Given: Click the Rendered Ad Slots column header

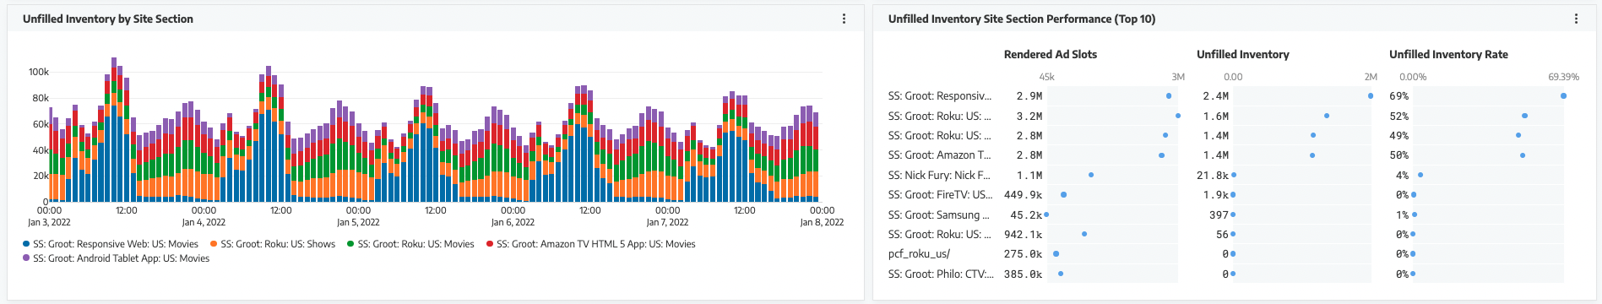Looking at the screenshot, I should click(x=1051, y=54).
